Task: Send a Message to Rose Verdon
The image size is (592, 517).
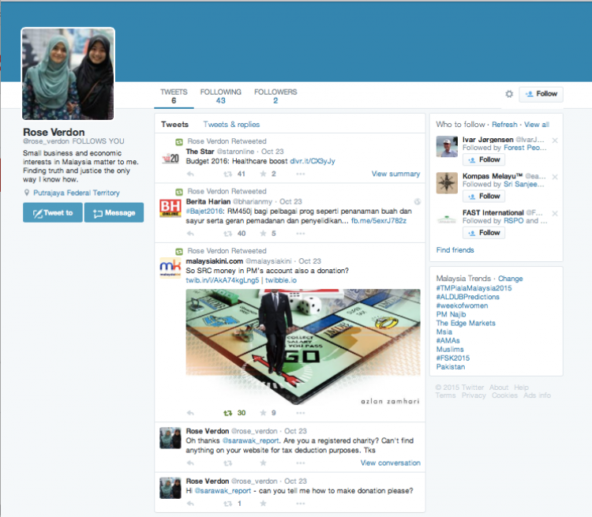Action: tap(114, 212)
